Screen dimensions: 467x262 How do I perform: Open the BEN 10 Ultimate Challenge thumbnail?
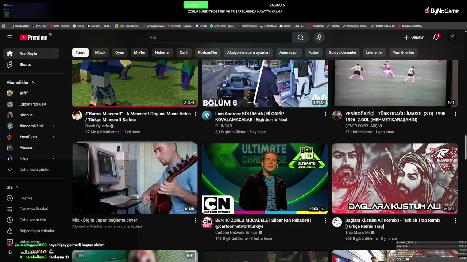pyautogui.click(x=265, y=178)
